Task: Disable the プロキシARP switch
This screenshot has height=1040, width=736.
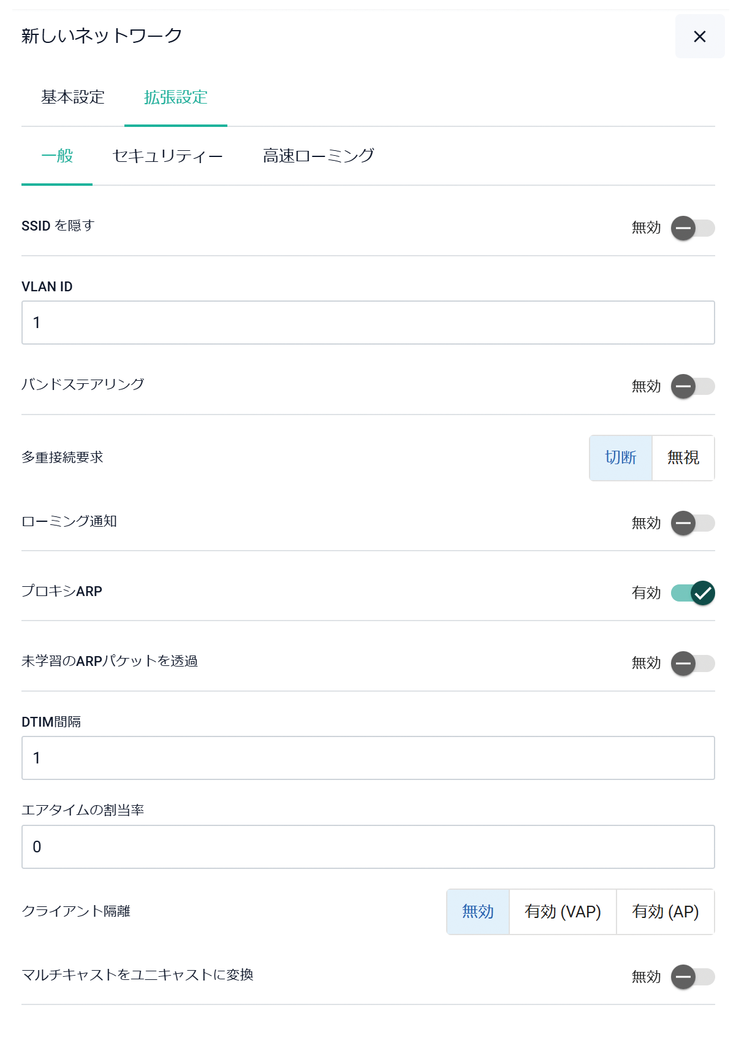Action: [692, 593]
